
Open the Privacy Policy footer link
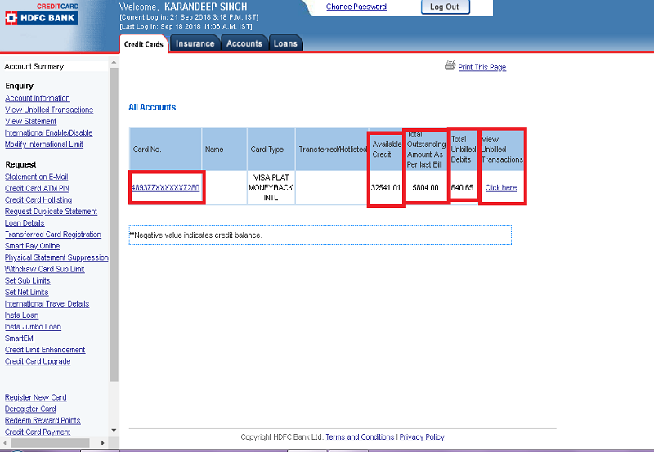(422, 437)
